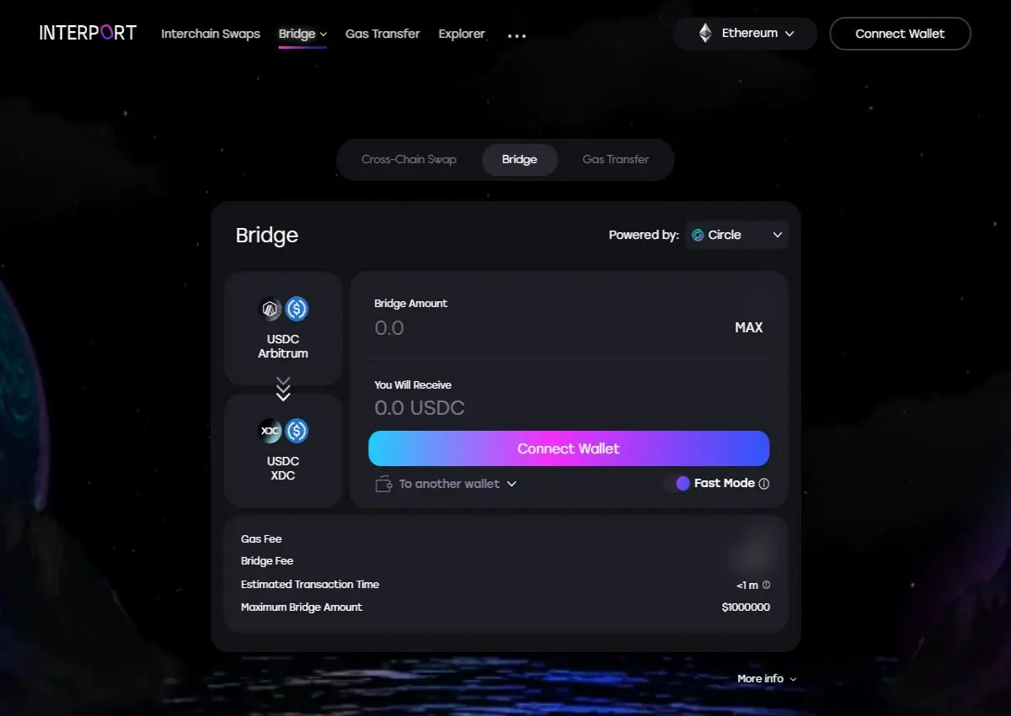Open the Bridge nav menu
Image resolution: width=1011 pixels, height=716 pixels.
[x=302, y=34]
